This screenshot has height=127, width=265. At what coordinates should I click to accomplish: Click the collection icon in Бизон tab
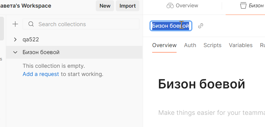tap(243, 6)
